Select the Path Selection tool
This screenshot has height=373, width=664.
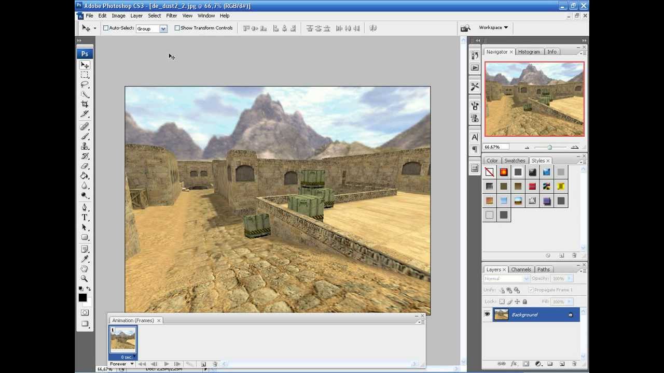pos(85,227)
